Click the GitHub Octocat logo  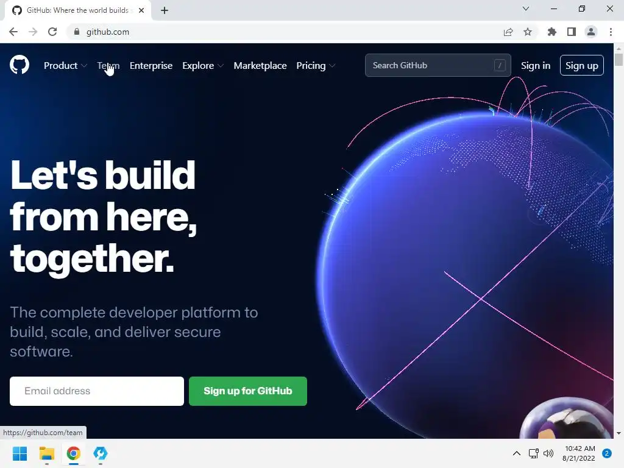point(19,65)
